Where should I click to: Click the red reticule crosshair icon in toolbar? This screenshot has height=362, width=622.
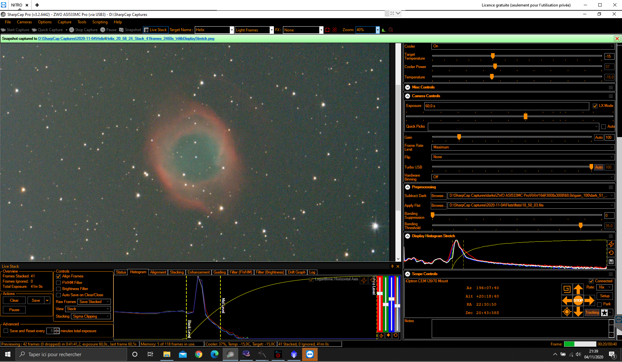334,30
